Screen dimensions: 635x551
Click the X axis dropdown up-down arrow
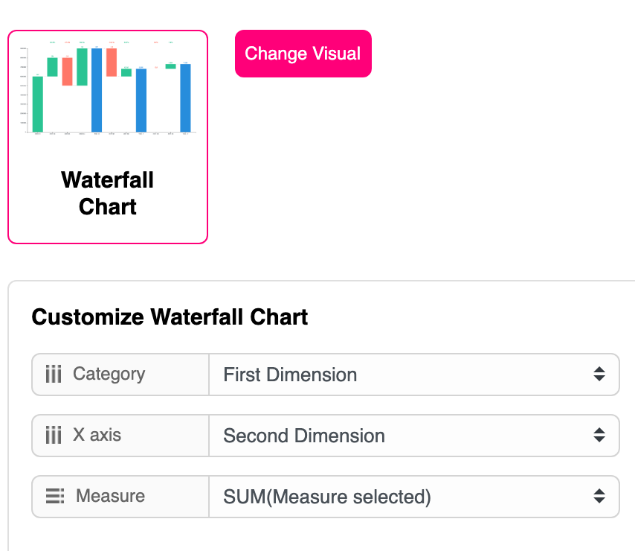[x=599, y=436]
